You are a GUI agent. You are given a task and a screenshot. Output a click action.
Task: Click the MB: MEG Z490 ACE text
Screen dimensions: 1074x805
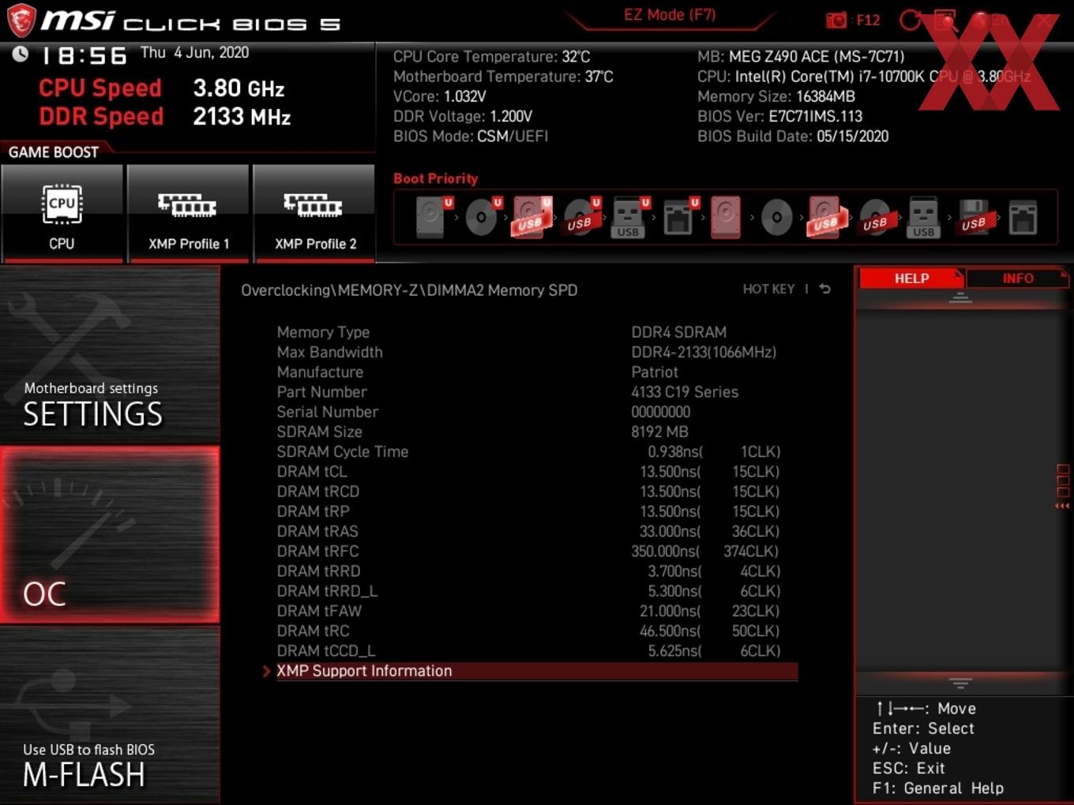point(801,57)
